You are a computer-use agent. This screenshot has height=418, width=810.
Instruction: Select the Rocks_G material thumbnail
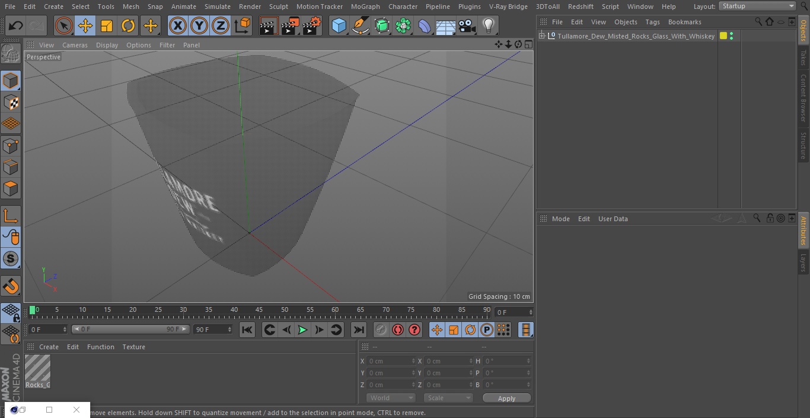[x=37, y=371]
